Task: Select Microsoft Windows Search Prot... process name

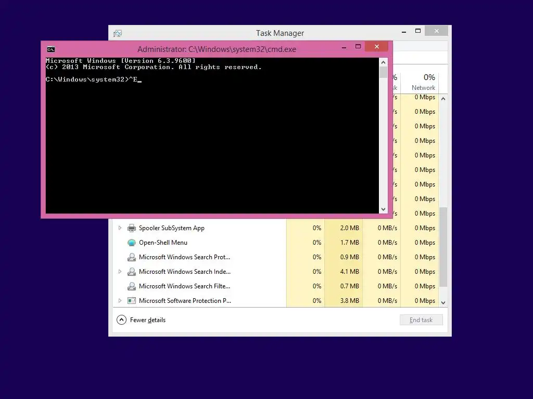Action: click(x=185, y=257)
